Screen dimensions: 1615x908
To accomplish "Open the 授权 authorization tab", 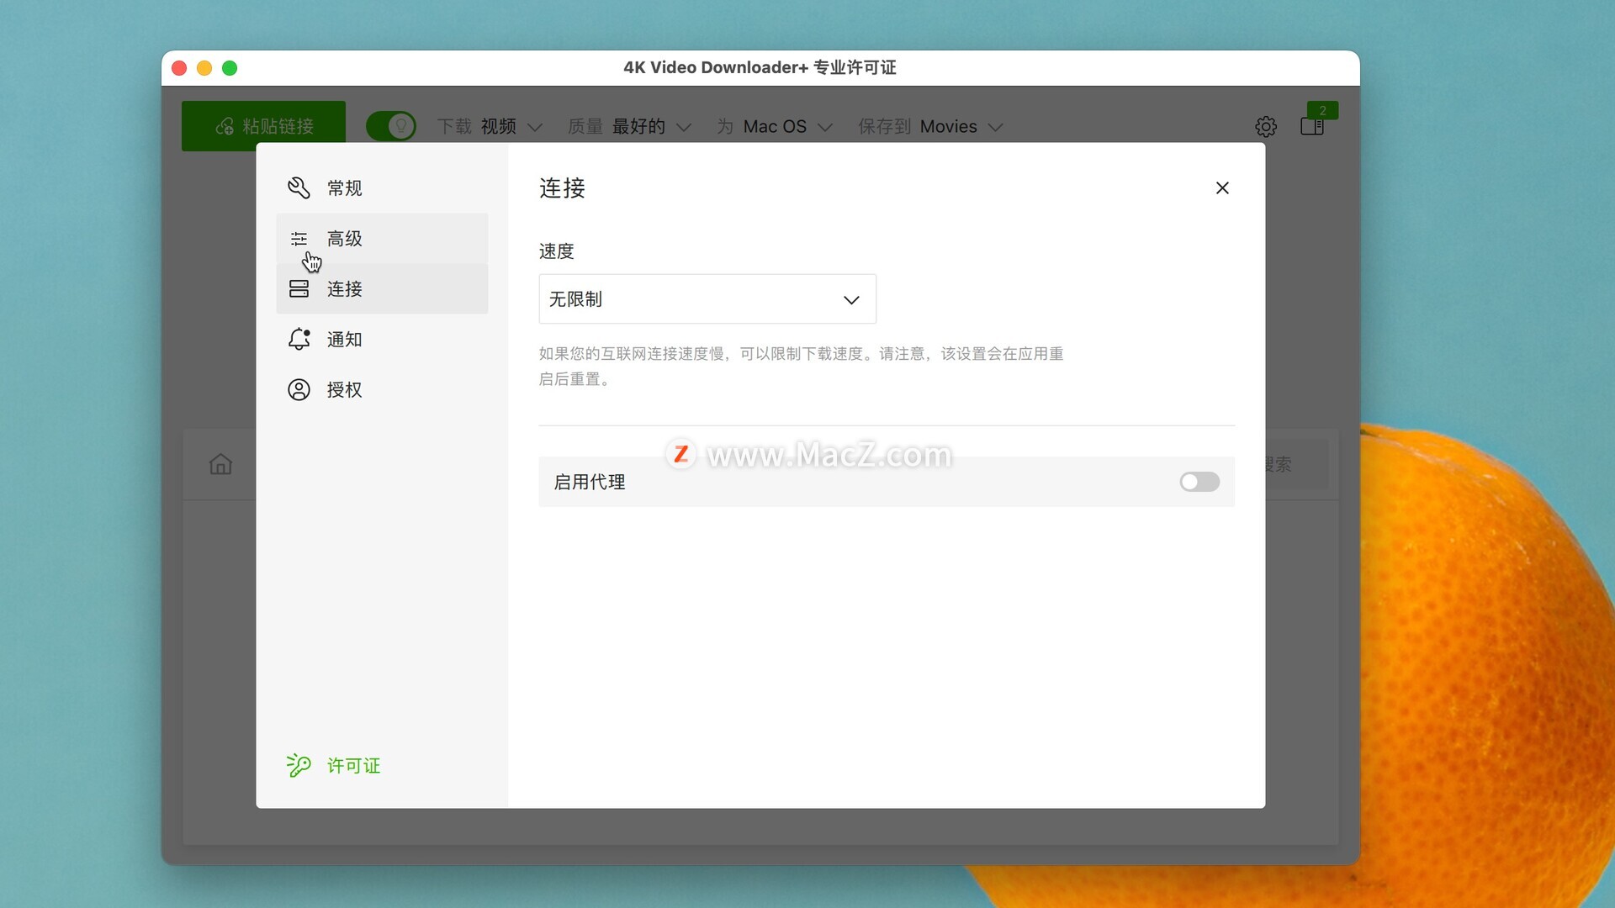I will point(382,390).
